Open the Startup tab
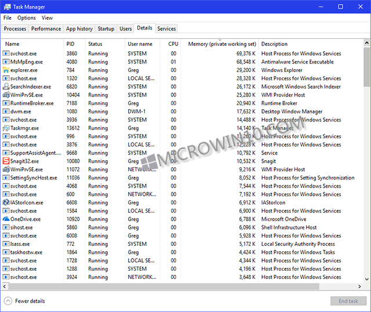 106,28
